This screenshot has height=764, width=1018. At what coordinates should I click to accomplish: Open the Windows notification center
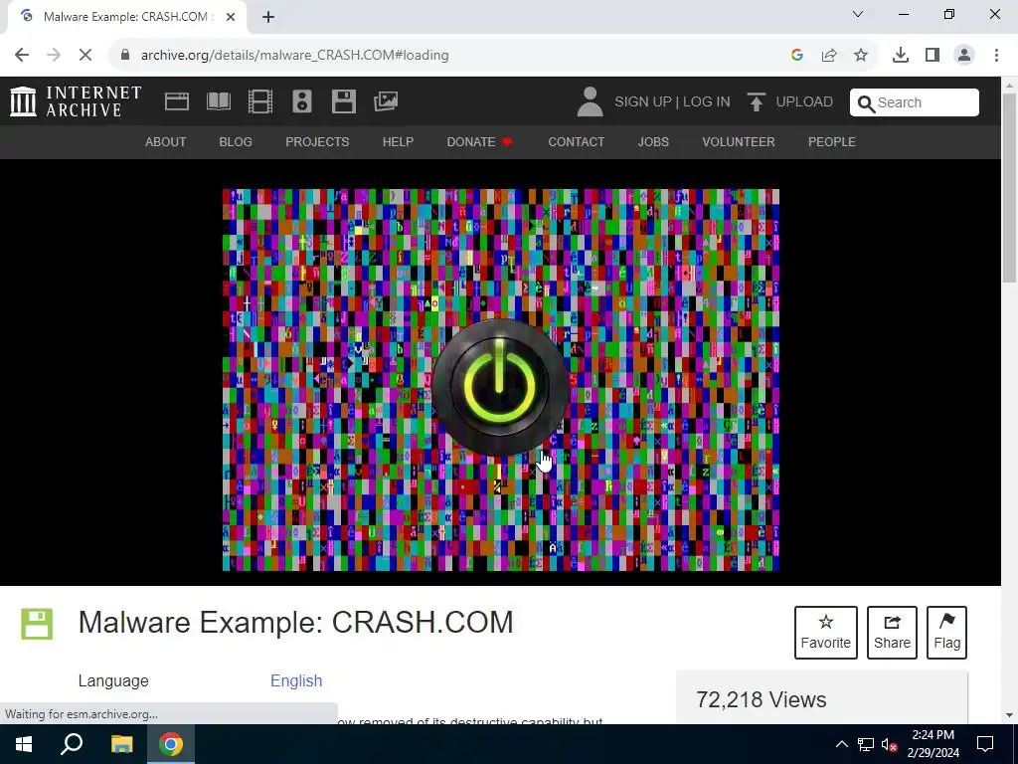[x=985, y=744]
